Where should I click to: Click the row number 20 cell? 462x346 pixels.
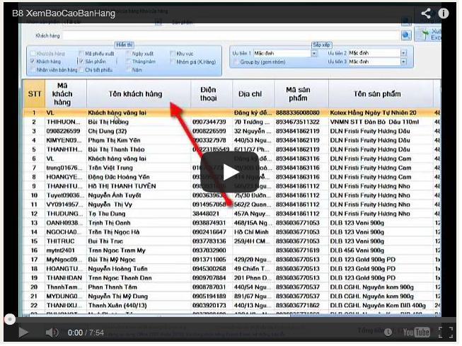tap(34, 288)
